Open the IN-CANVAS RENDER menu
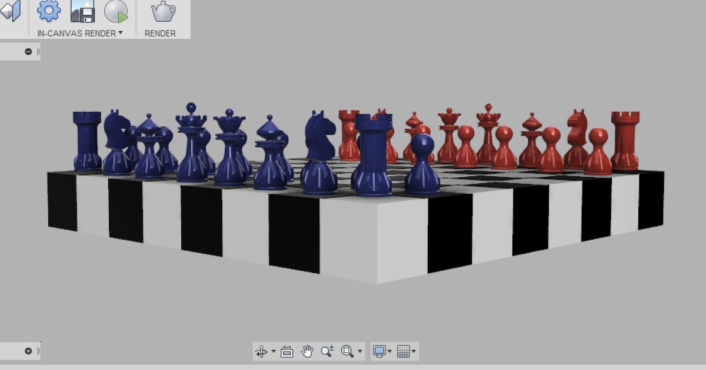 coord(76,32)
